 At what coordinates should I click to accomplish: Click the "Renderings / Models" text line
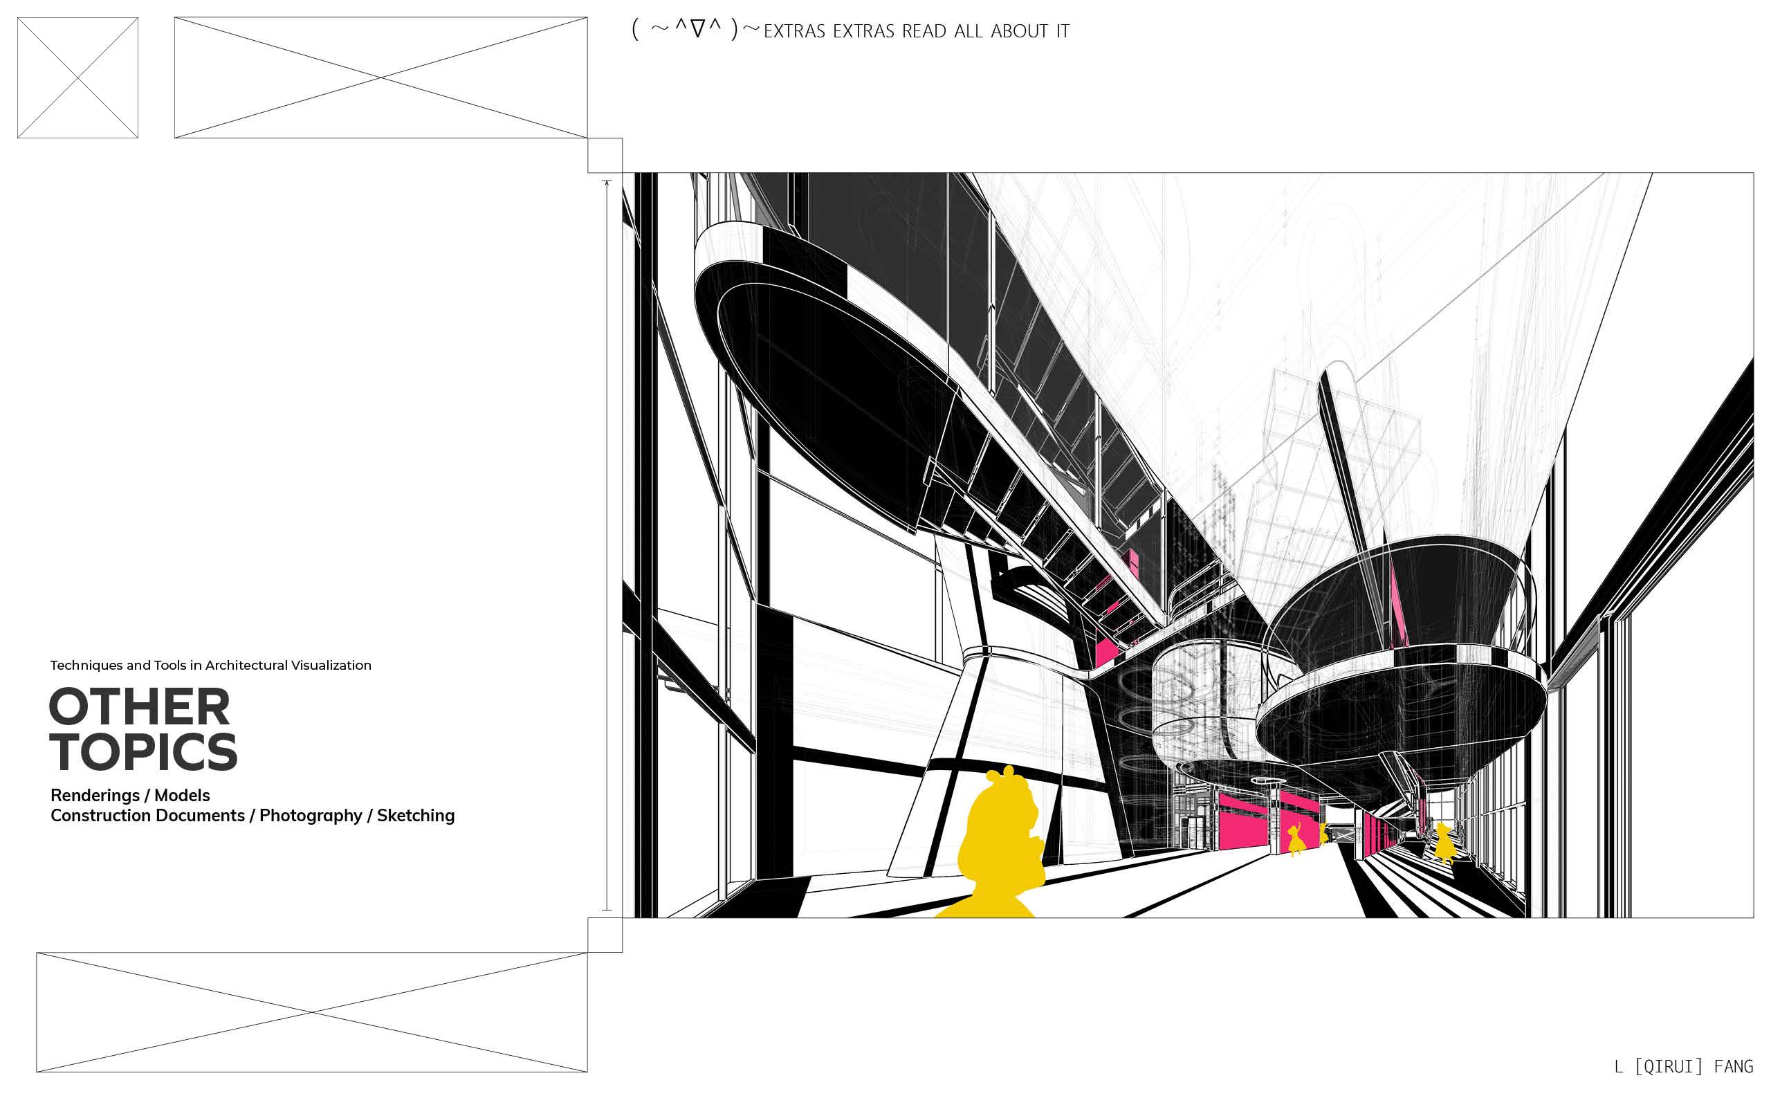coord(130,795)
